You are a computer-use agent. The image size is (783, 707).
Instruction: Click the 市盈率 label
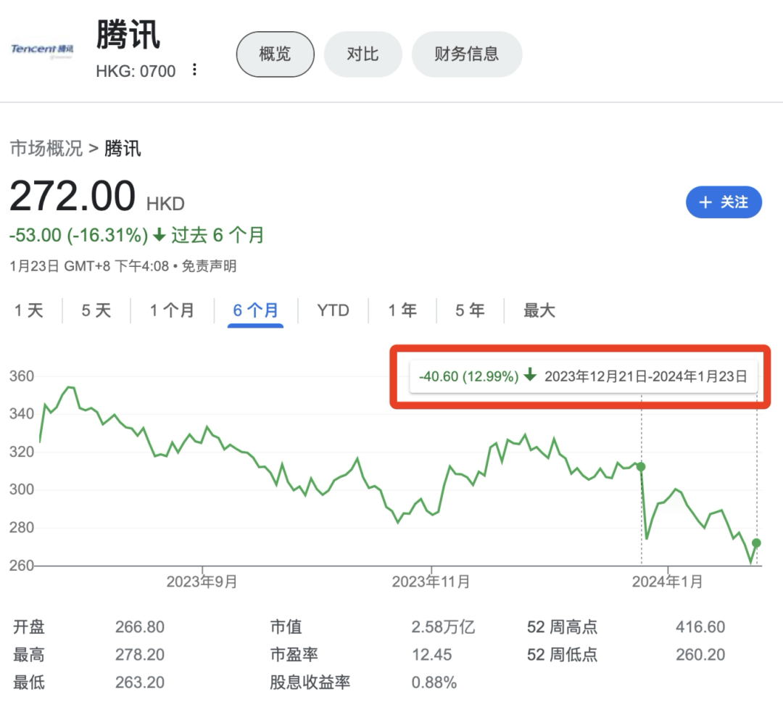point(294,655)
